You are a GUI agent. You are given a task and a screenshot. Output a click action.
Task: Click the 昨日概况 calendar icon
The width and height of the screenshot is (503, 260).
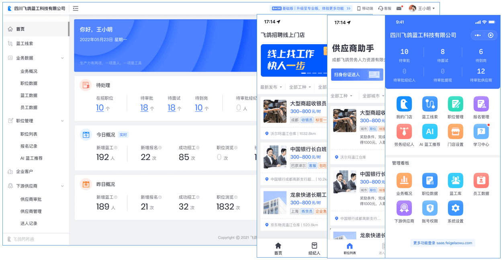click(x=85, y=184)
